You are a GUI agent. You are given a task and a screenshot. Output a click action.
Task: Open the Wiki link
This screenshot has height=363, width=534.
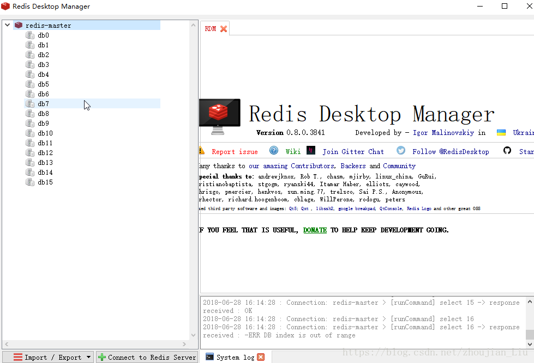[x=293, y=152]
